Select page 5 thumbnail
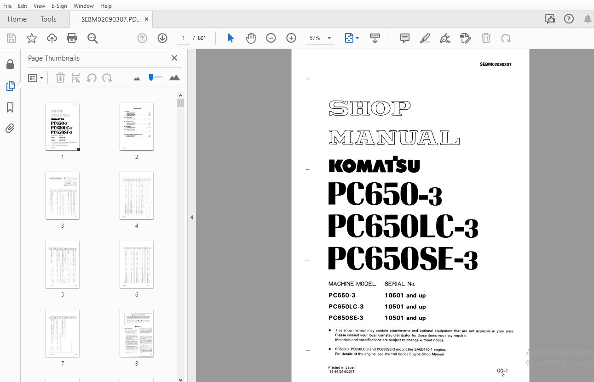Screen dimensions: 594x382 pyautogui.click(x=63, y=264)
